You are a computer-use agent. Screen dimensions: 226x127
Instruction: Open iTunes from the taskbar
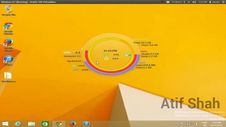[86, 124]
